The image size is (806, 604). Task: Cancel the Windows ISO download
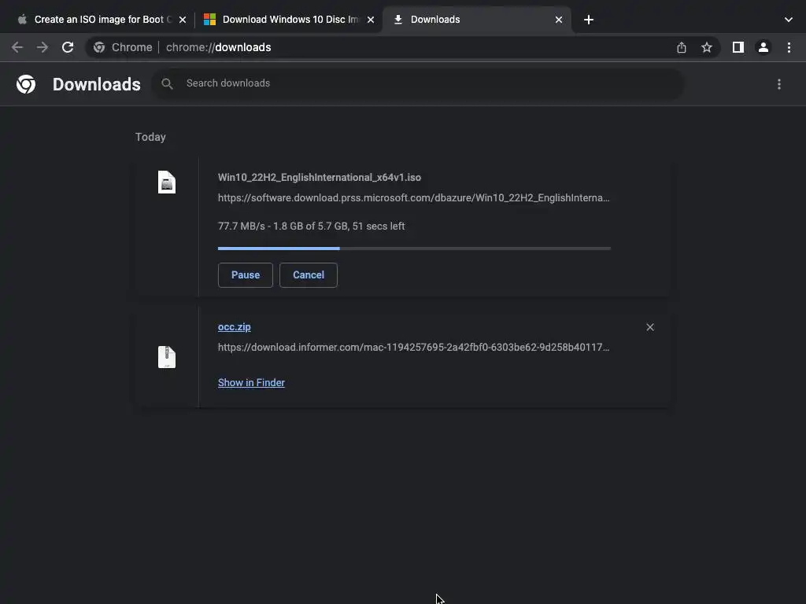(308, 275)
